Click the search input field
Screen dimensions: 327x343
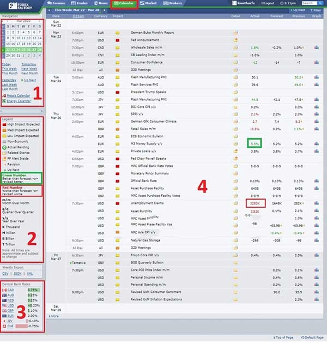tap(310, 3)
